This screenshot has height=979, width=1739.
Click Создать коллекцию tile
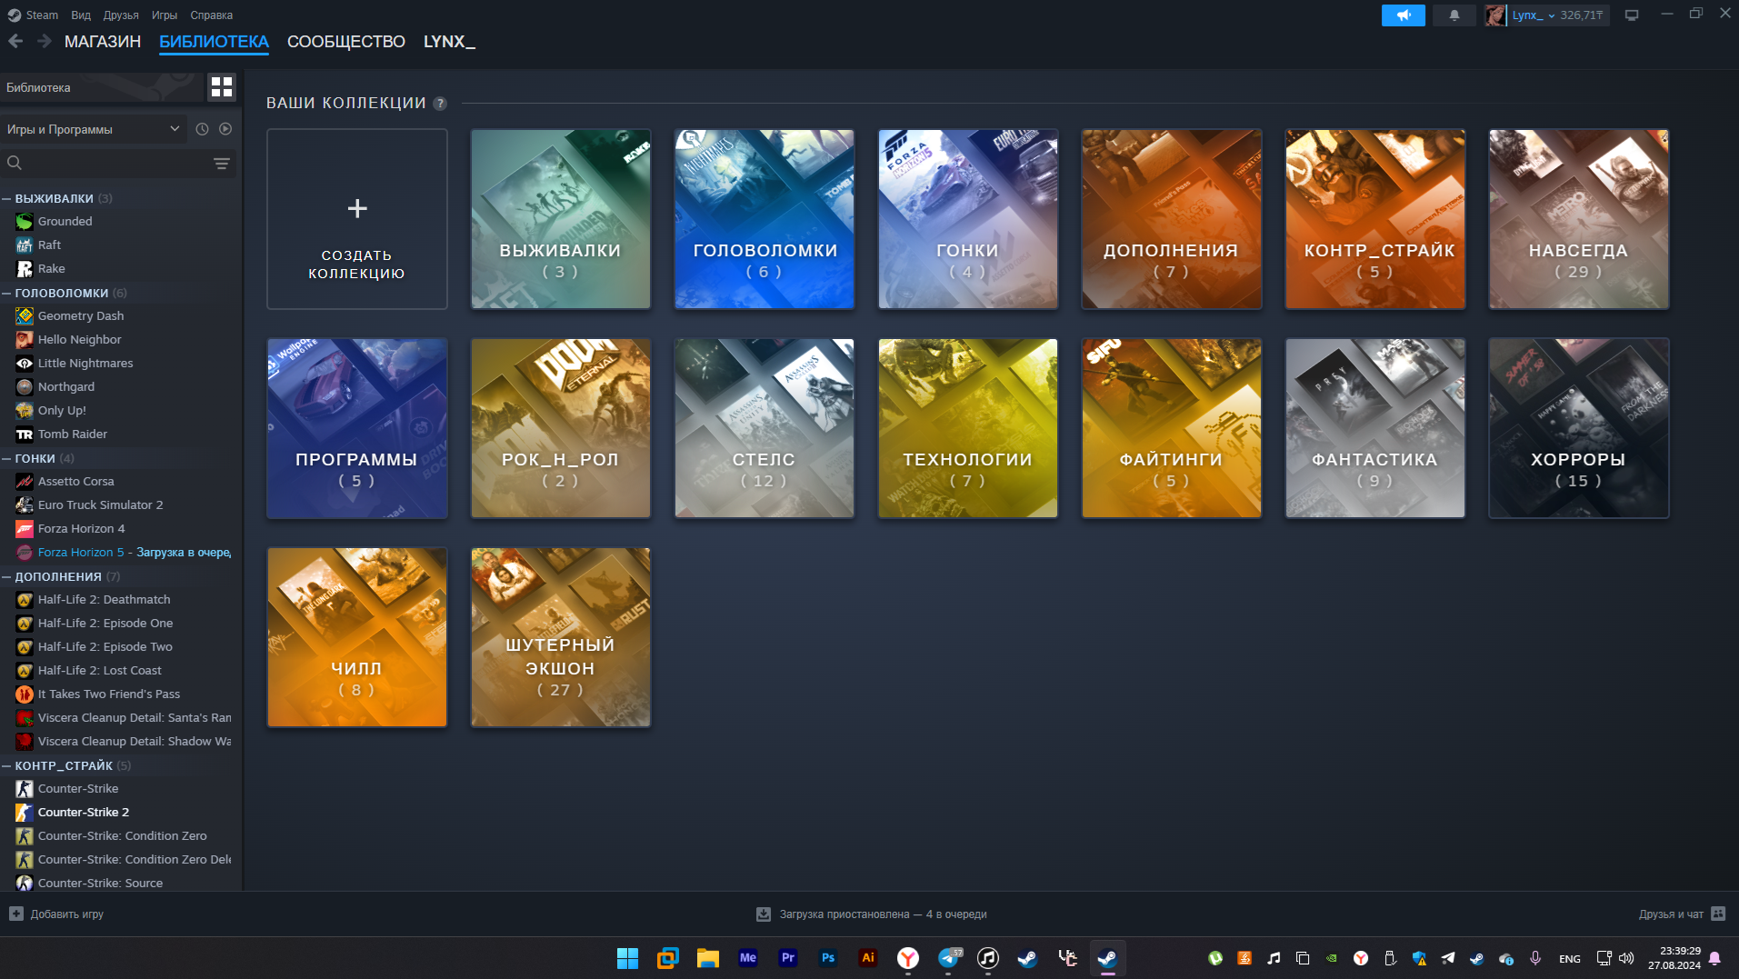[357, 219]
